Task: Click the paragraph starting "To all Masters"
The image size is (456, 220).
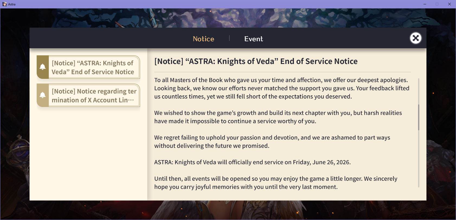Action: point(281,88)
